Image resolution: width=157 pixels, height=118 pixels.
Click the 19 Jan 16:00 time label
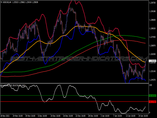coord(143,116)
